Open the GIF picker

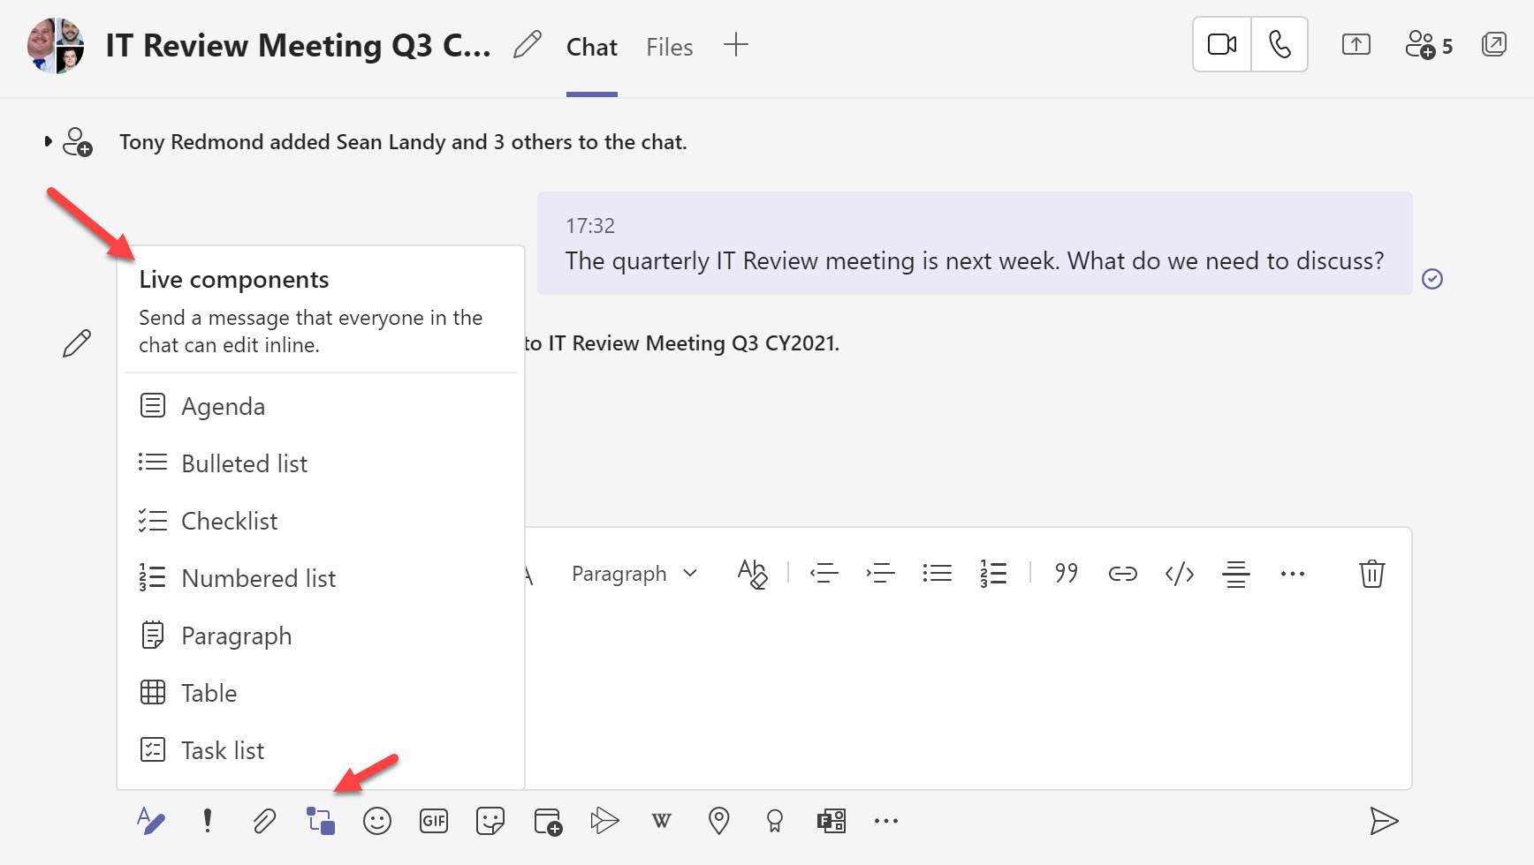coord(434,821)
